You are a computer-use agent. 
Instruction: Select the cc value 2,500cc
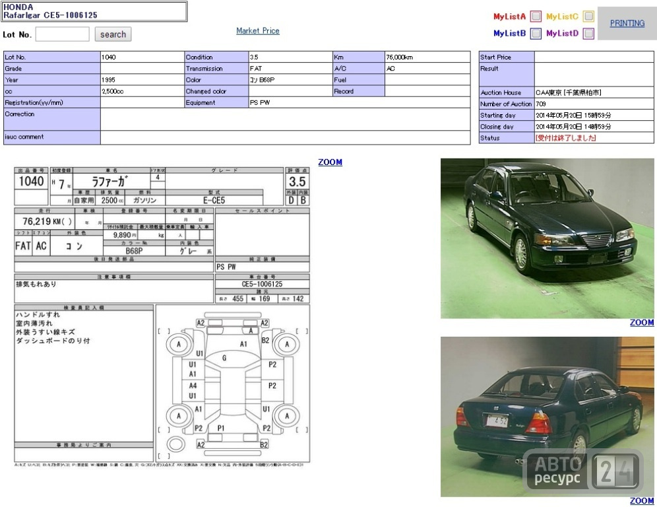(112, 91)
